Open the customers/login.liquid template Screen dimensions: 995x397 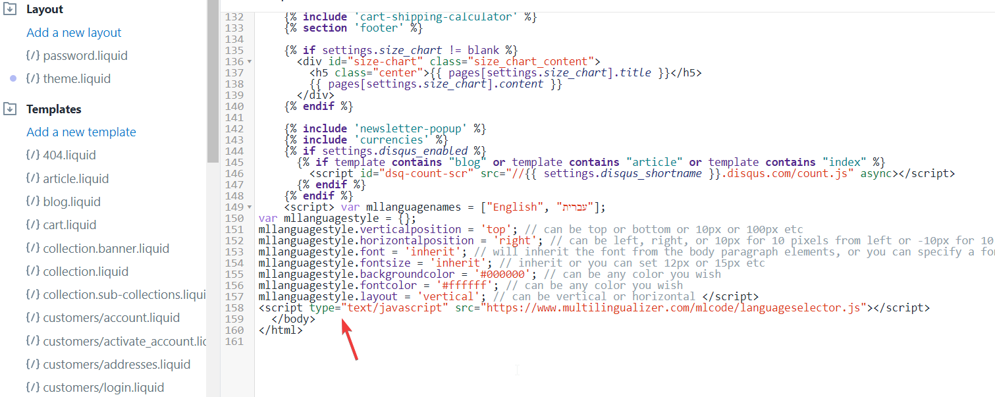point(103,387)
